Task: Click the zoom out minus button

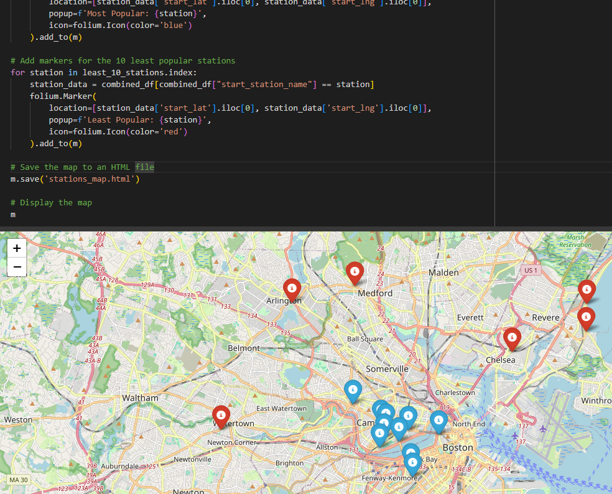Action: [16, 266]
